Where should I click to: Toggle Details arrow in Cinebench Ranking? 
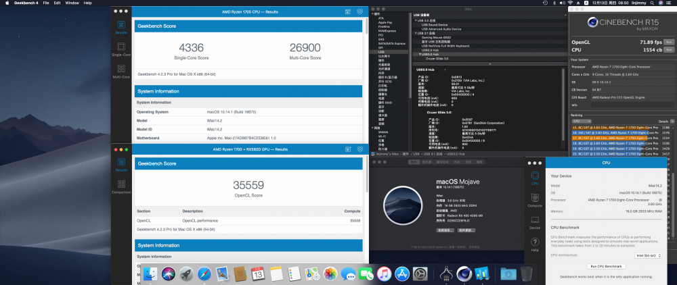point(672,122)
